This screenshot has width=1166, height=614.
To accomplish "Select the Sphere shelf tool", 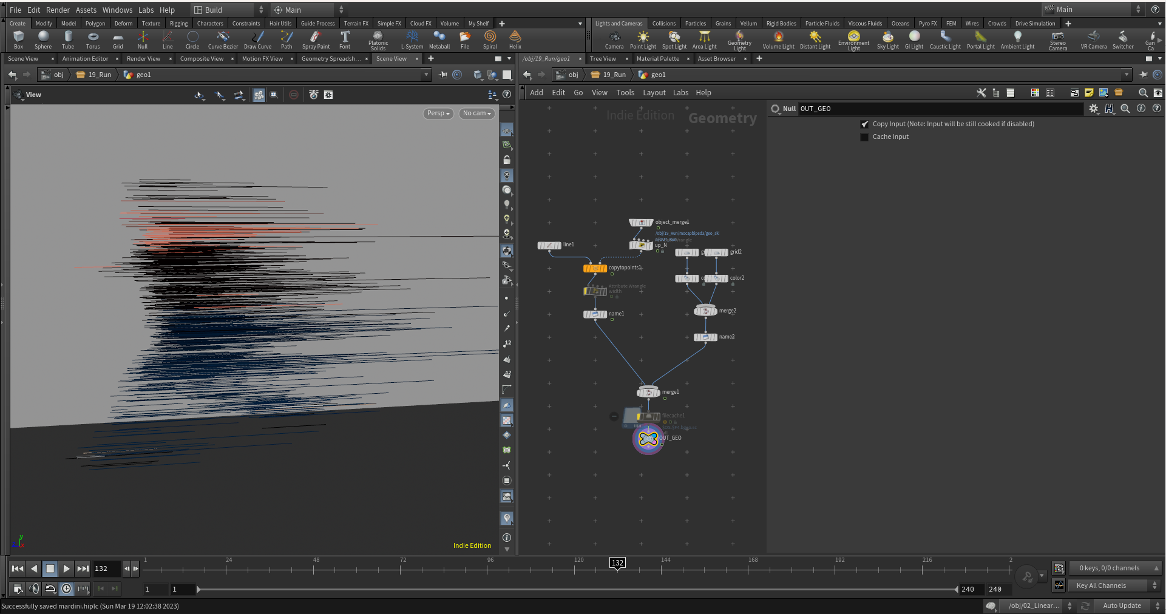I will coord(43,40).
